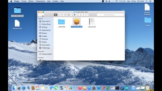Select Terminal .pdf file on desktop
The width and height of the screenshot is (162, 91).
(x=17, y=25)
